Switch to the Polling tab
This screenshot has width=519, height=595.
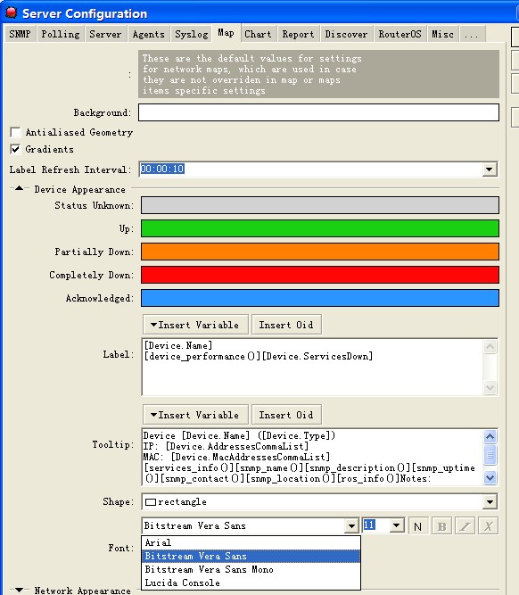pyautogui.click(x=61, y=34)
